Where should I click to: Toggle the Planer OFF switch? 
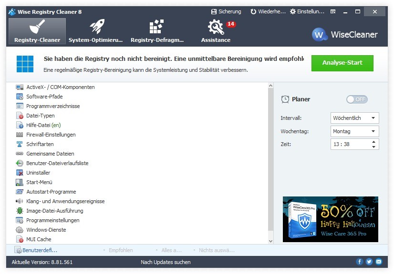pyautogui.click(x=357, y=99)
